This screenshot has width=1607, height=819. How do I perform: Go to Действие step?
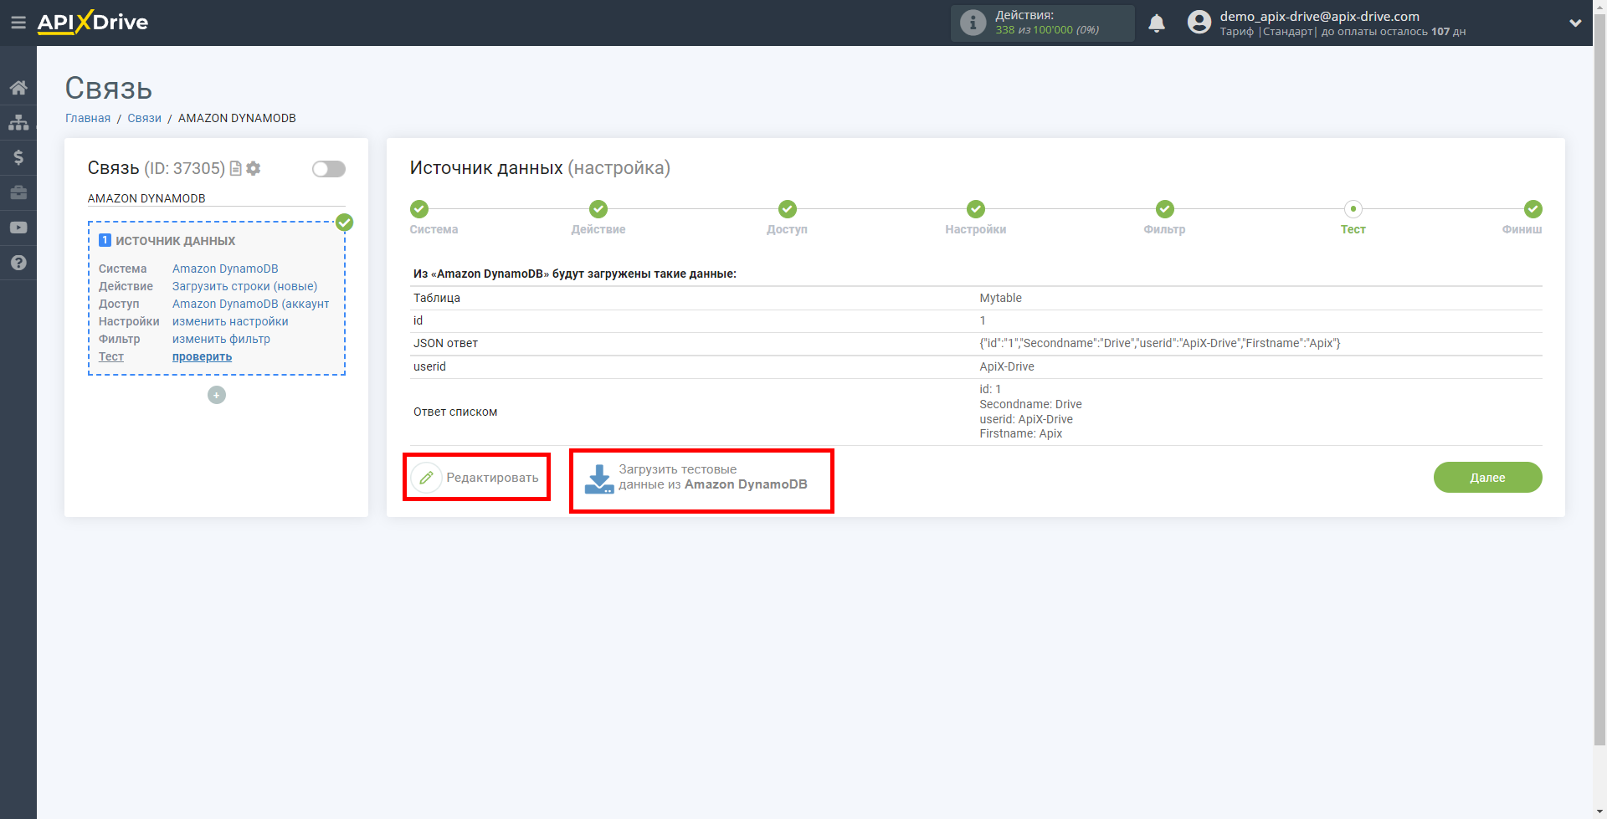coord(598,218)
